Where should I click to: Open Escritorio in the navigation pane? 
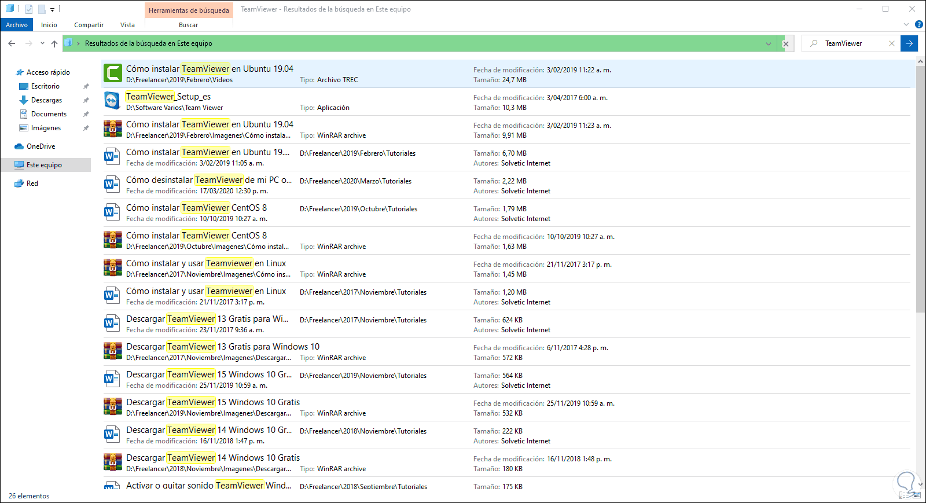tap(45, 86)
